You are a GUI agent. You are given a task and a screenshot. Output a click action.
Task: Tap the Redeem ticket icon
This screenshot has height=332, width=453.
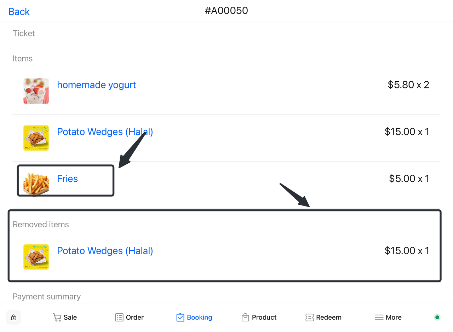click(x=309, y=317)
